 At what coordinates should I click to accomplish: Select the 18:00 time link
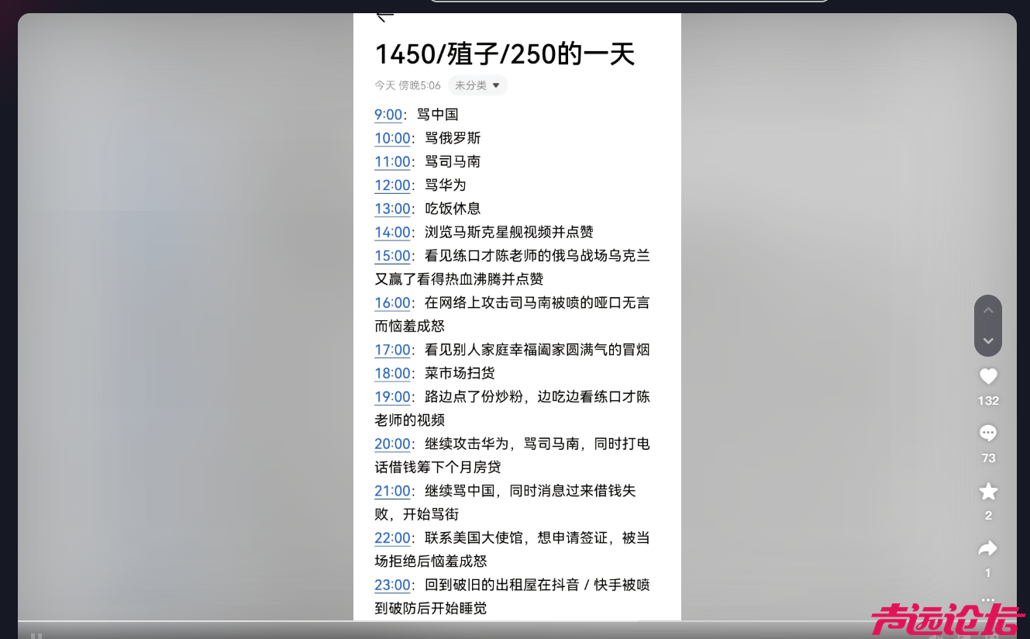[392, 373]
